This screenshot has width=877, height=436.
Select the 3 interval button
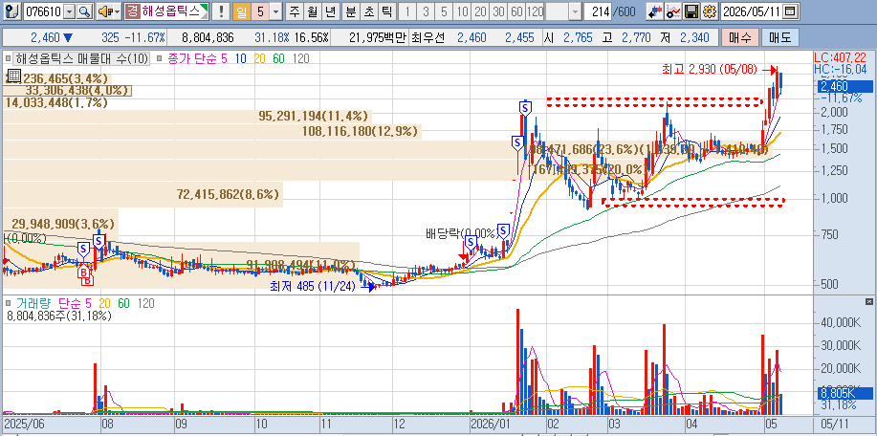click(x=427, y=11)
